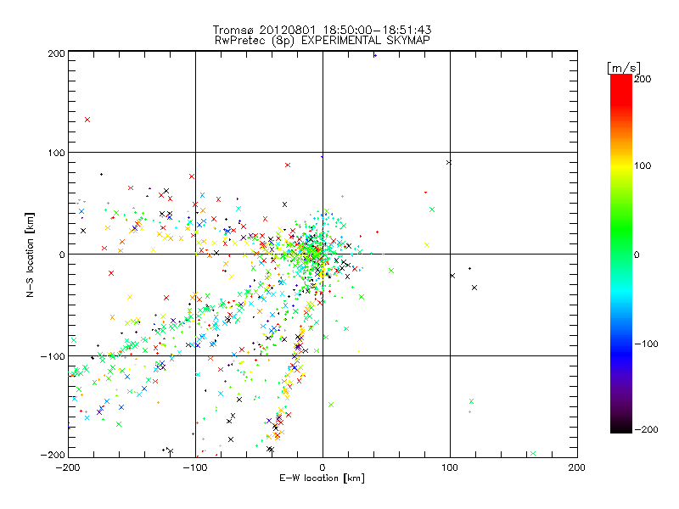Click the x-axis tick label "-200"

tap(68, 467)
